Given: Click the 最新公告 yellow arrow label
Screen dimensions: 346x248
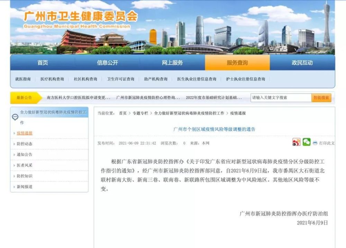Looking at the screenshot, I should coord(26,98).
